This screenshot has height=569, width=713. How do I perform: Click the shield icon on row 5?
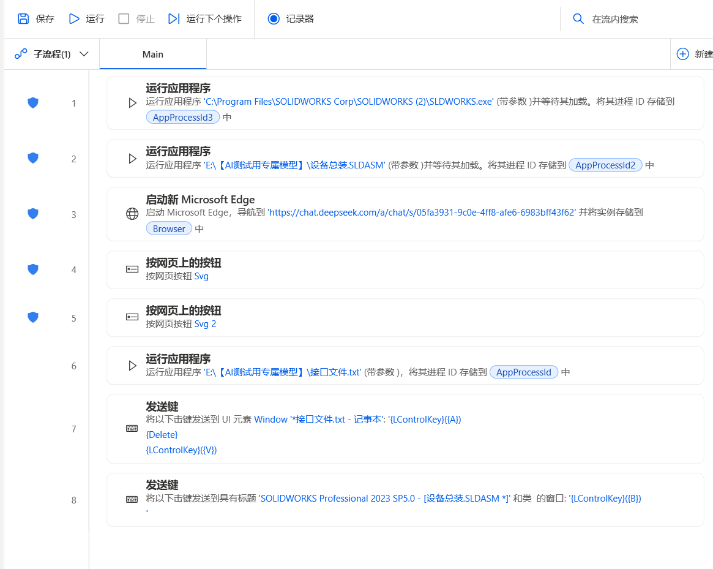coord(32,317)
